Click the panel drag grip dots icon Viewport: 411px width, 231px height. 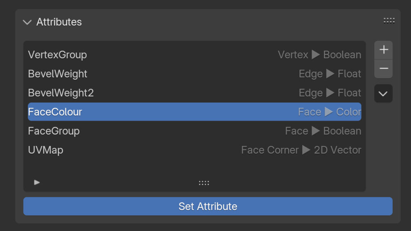[x=389, y=20]
